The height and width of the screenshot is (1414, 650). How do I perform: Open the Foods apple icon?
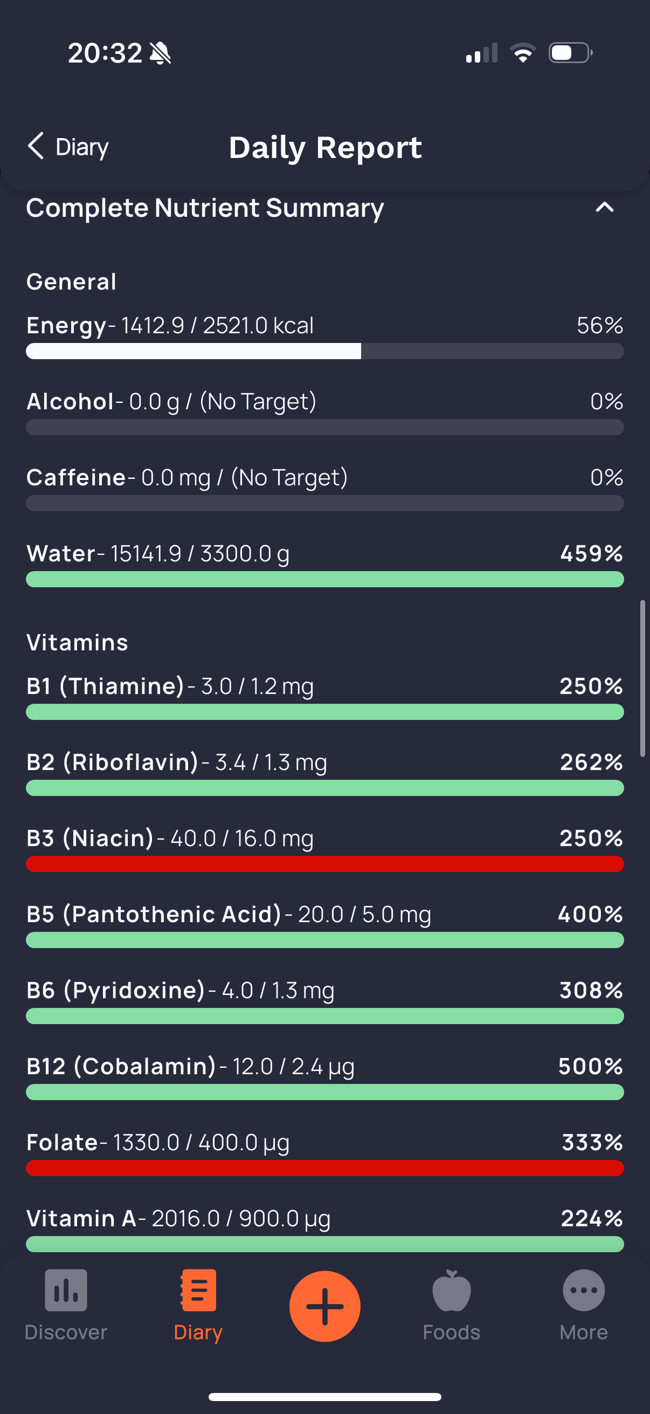click(452, 1290)
